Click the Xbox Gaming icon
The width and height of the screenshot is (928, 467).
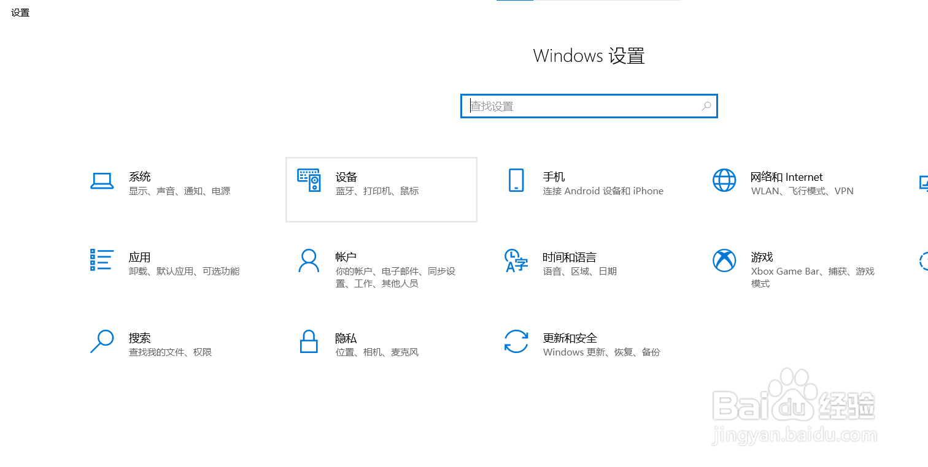[724, 260]
